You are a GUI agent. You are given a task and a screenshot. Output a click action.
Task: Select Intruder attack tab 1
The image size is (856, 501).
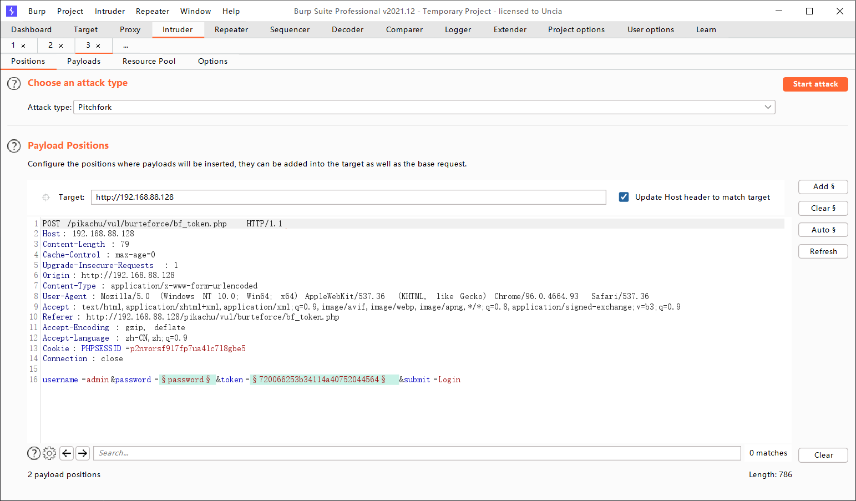coord(13,45)
